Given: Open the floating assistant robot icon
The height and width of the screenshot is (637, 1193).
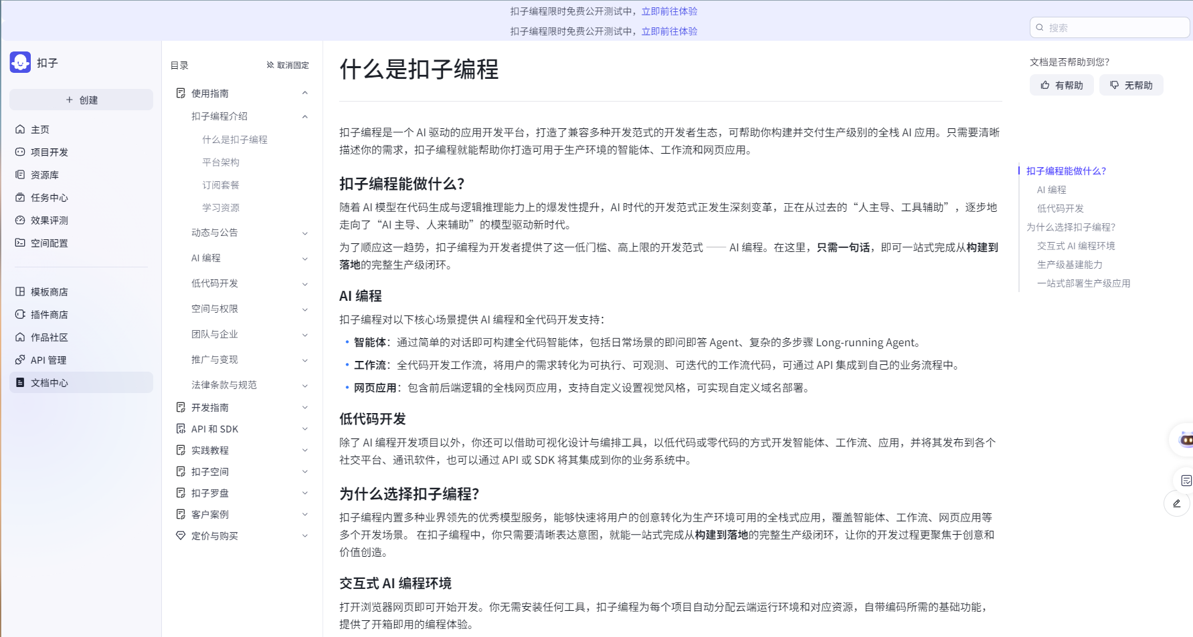Looking at the screenshot, I should pos(1185,439).
